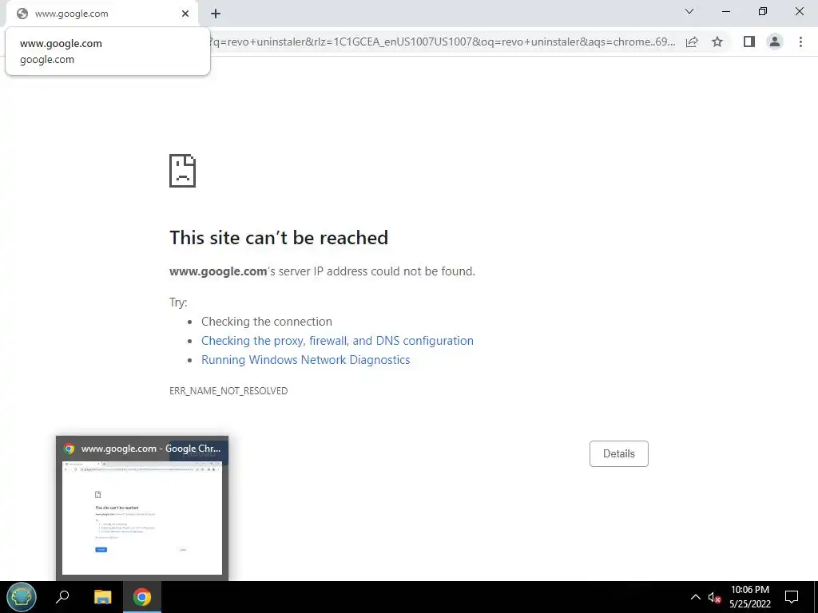Open taskbar search magnifier

point(62,597)
